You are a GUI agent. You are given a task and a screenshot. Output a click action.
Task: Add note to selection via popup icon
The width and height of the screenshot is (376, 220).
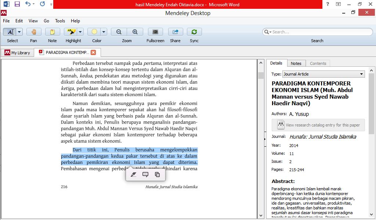tap(145, 175)
